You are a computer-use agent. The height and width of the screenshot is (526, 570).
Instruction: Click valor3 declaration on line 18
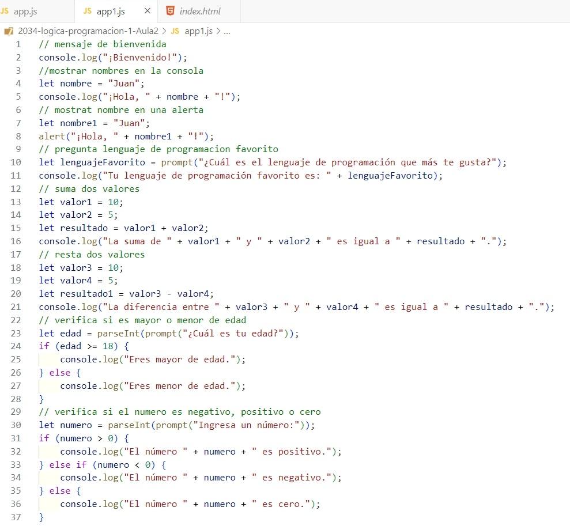pos(76,268)
